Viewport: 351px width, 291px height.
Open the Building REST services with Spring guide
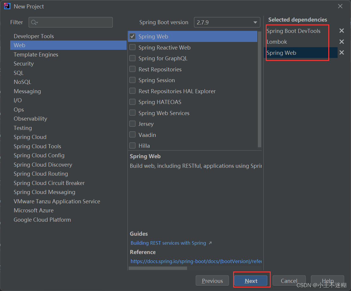coord(168,243)
